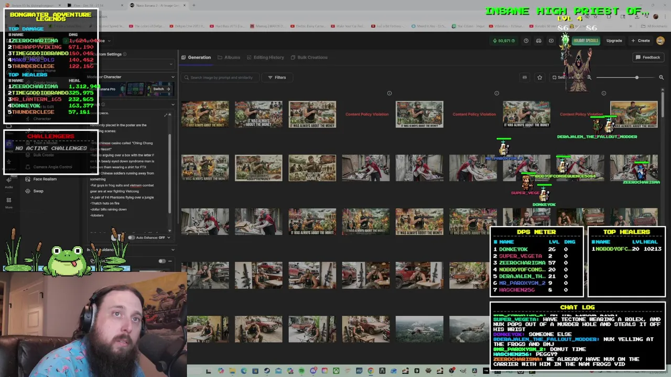Open the Feedback button
Screen dimensions: 671x377
pos(648,57)
